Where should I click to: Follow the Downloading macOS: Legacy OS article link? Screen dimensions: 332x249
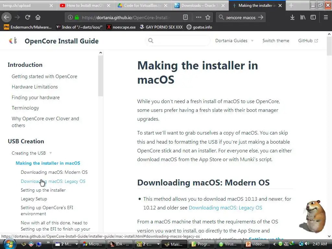(225, 208)
